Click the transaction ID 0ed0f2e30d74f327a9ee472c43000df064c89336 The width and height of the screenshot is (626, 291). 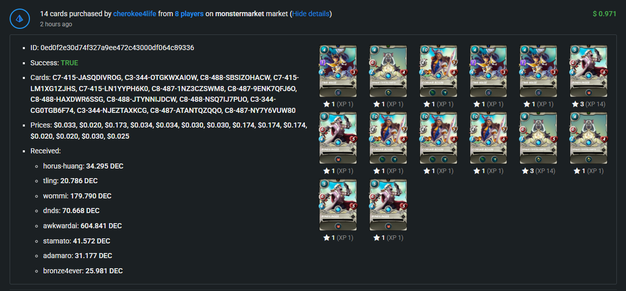[x=117, y=48]
